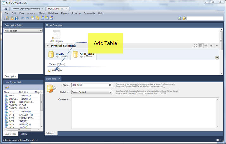226x144 pixels.
Task: Add new view from the toolbar
Action: 47,18
